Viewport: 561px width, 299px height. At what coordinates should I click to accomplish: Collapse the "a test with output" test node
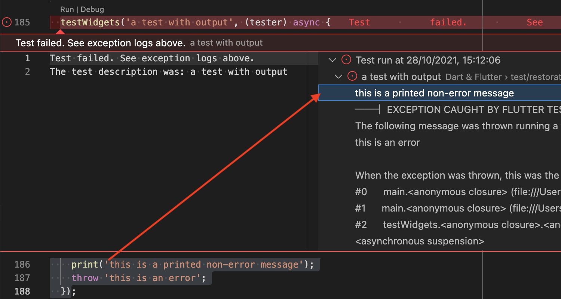[338, 77]
